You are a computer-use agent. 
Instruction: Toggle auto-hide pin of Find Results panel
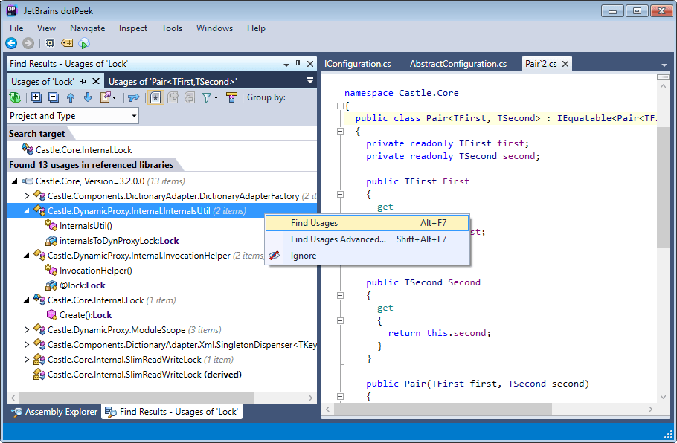click(x=298, y=64)
